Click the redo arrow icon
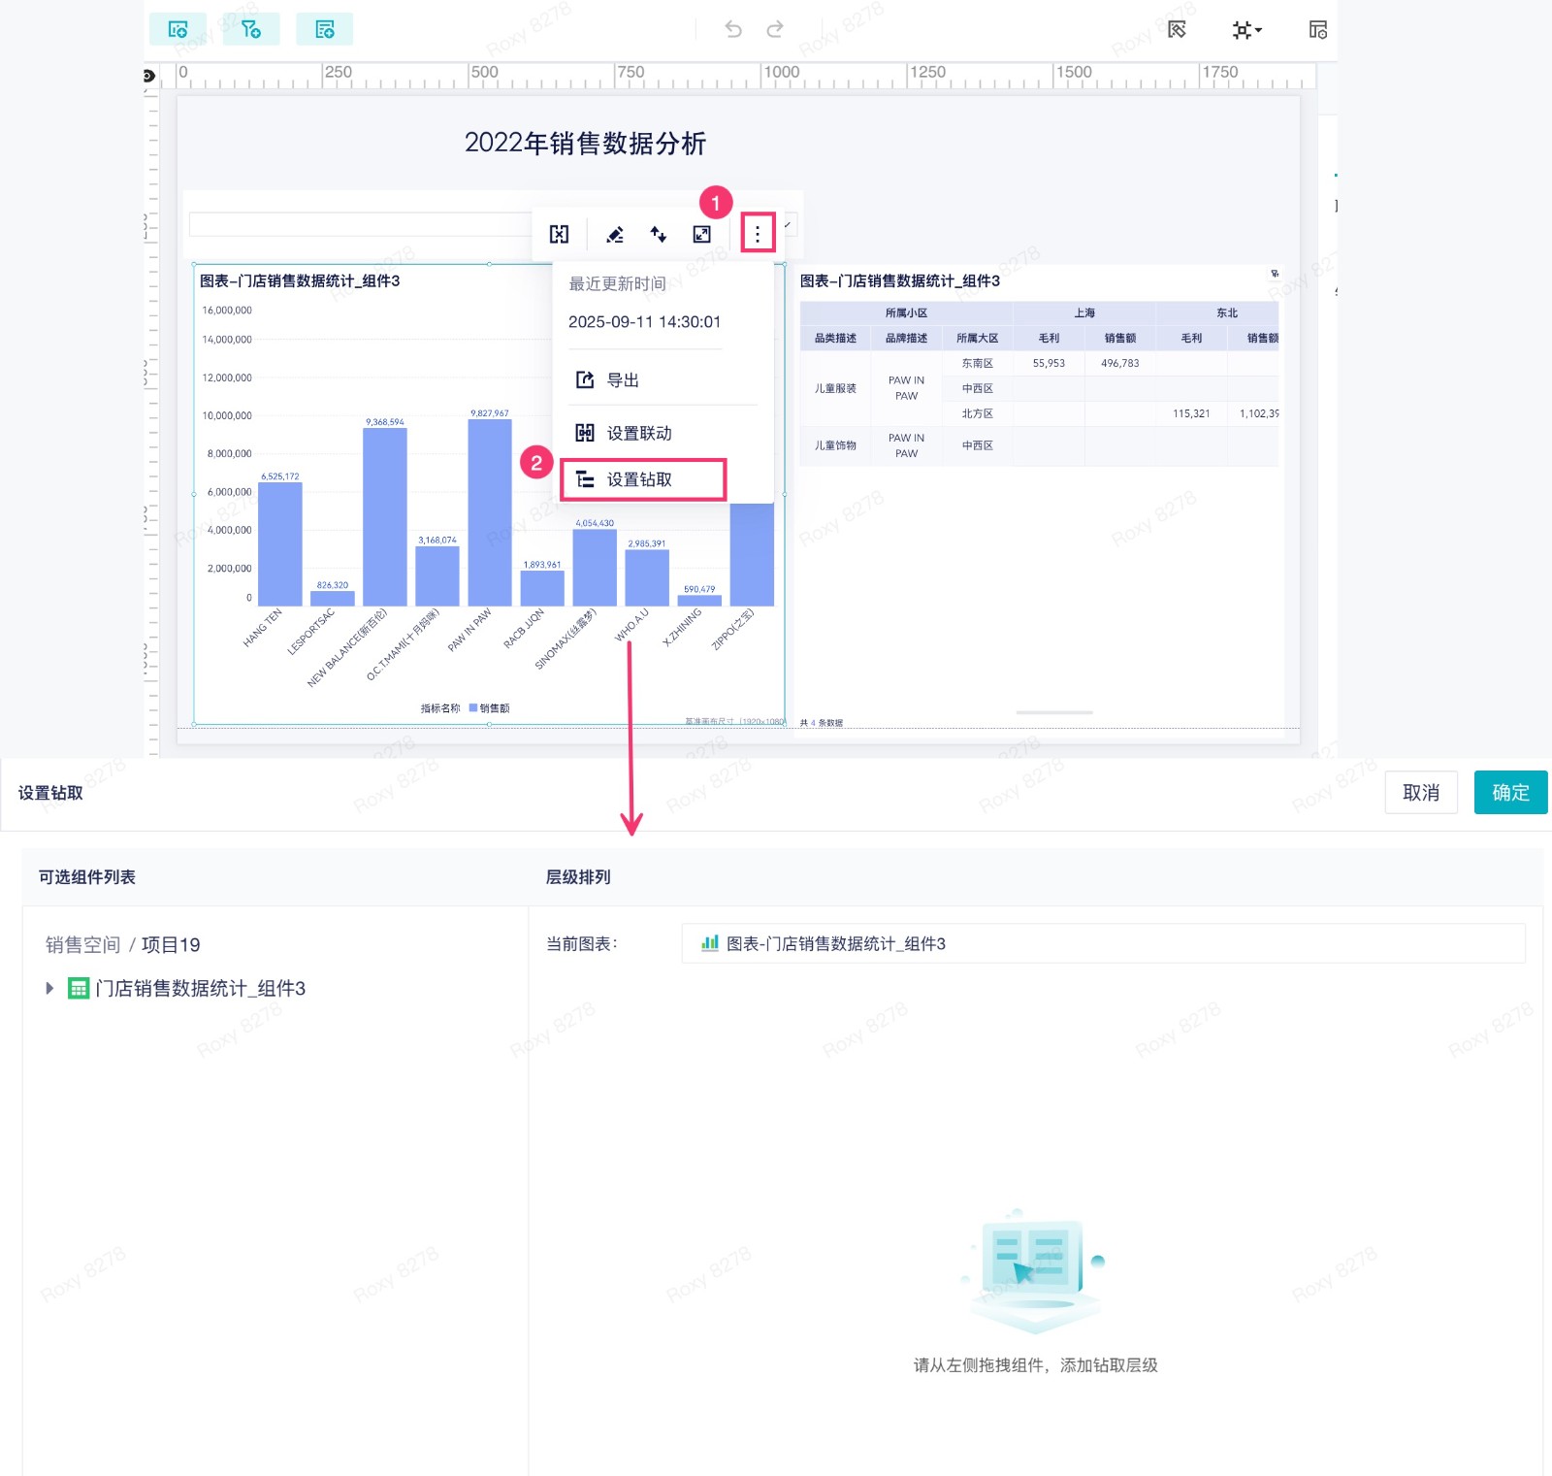1552x1476 pixels. [775, 29]
